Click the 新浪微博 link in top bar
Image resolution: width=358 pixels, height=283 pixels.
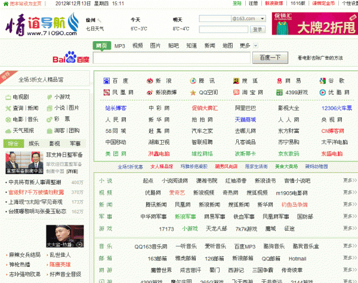274,4
